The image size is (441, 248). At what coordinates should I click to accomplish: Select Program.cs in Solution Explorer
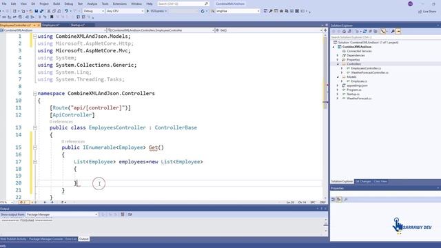pyautogui.click(x=353, y=90)
